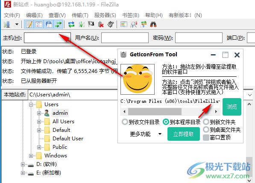Close the GetIconFrom Tool window

coord(237,55)
